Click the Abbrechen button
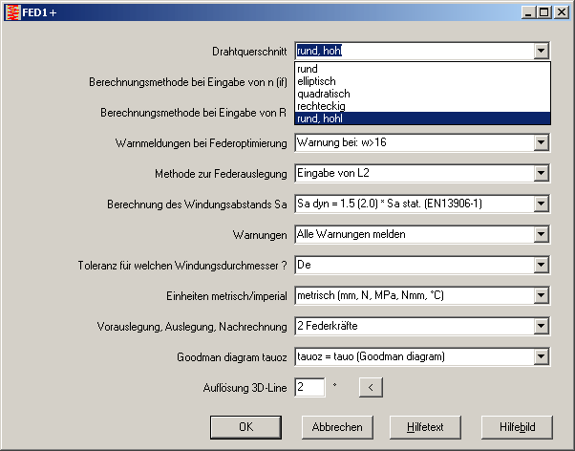This screenshot has height=451, width=575. tap(336, 426)
